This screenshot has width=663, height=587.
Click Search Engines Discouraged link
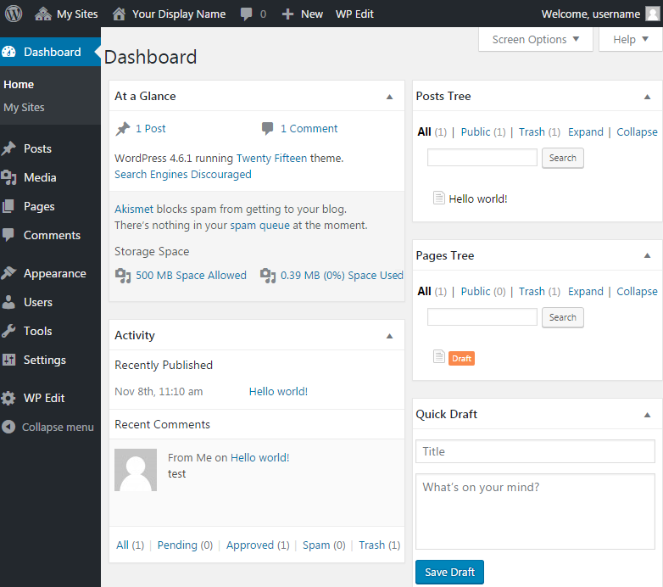(x=183, y=174)
